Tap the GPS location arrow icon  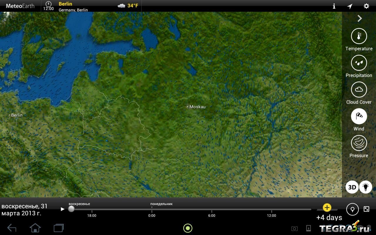[x=350, y=6]
